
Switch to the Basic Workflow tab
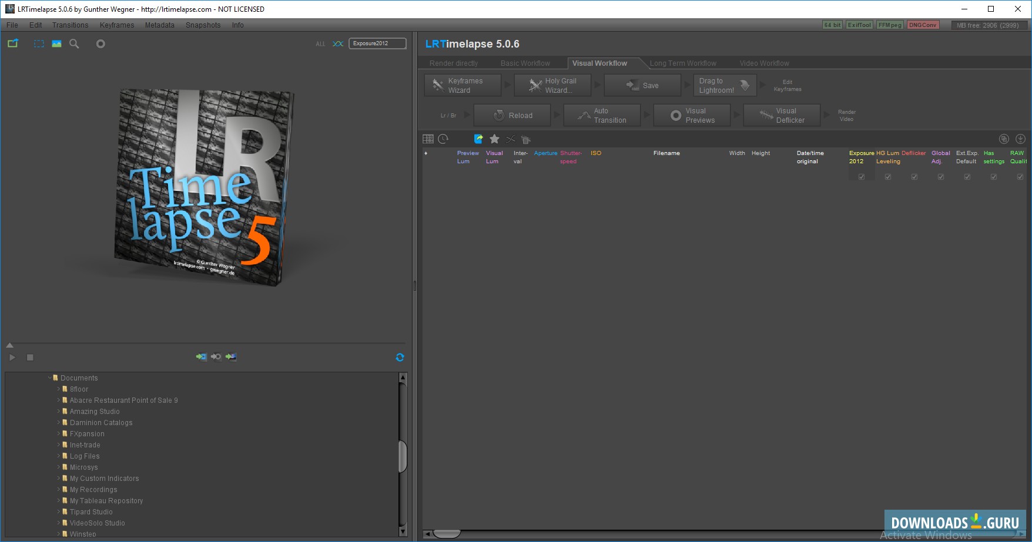(525, 63)
